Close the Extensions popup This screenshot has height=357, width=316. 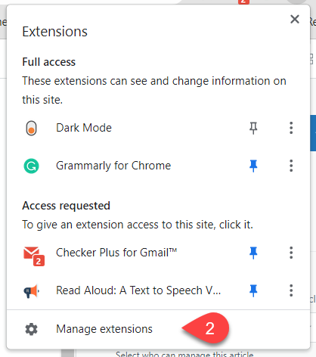pyautogui.click(x=295, y=19)
